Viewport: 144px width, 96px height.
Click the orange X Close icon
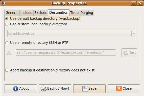[x=119, y=88]
